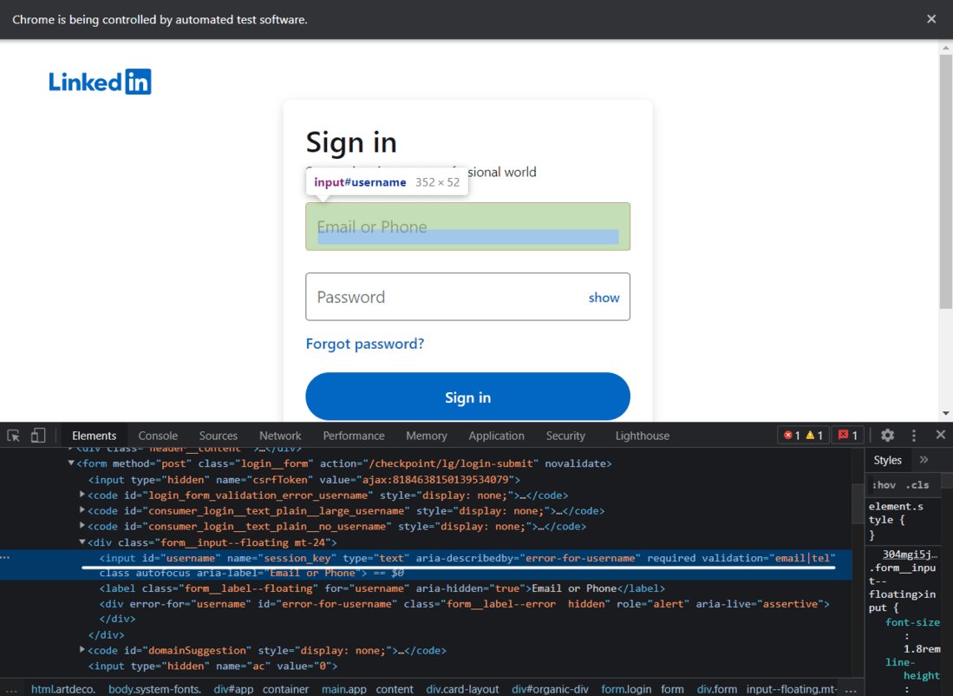Viewport: 953px width, 696px height.
Task: Open the Network tab
Action: point(280,436)
